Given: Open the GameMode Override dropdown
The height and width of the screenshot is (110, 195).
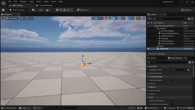Looking at the screenshot, I should point(179,70).
